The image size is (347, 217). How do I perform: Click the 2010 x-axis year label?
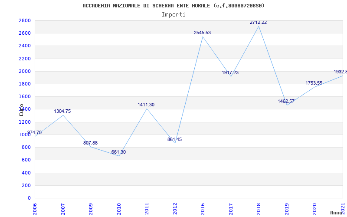pos(119,209)
